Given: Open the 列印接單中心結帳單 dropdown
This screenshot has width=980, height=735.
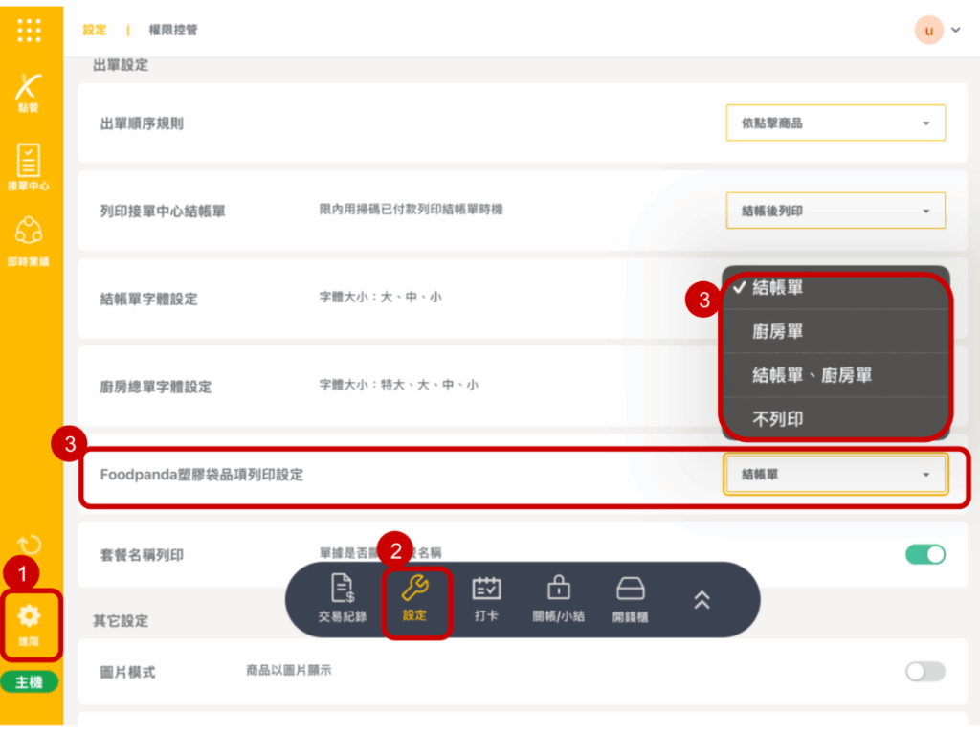Looking at the screenshot, I should click(835, 211).
